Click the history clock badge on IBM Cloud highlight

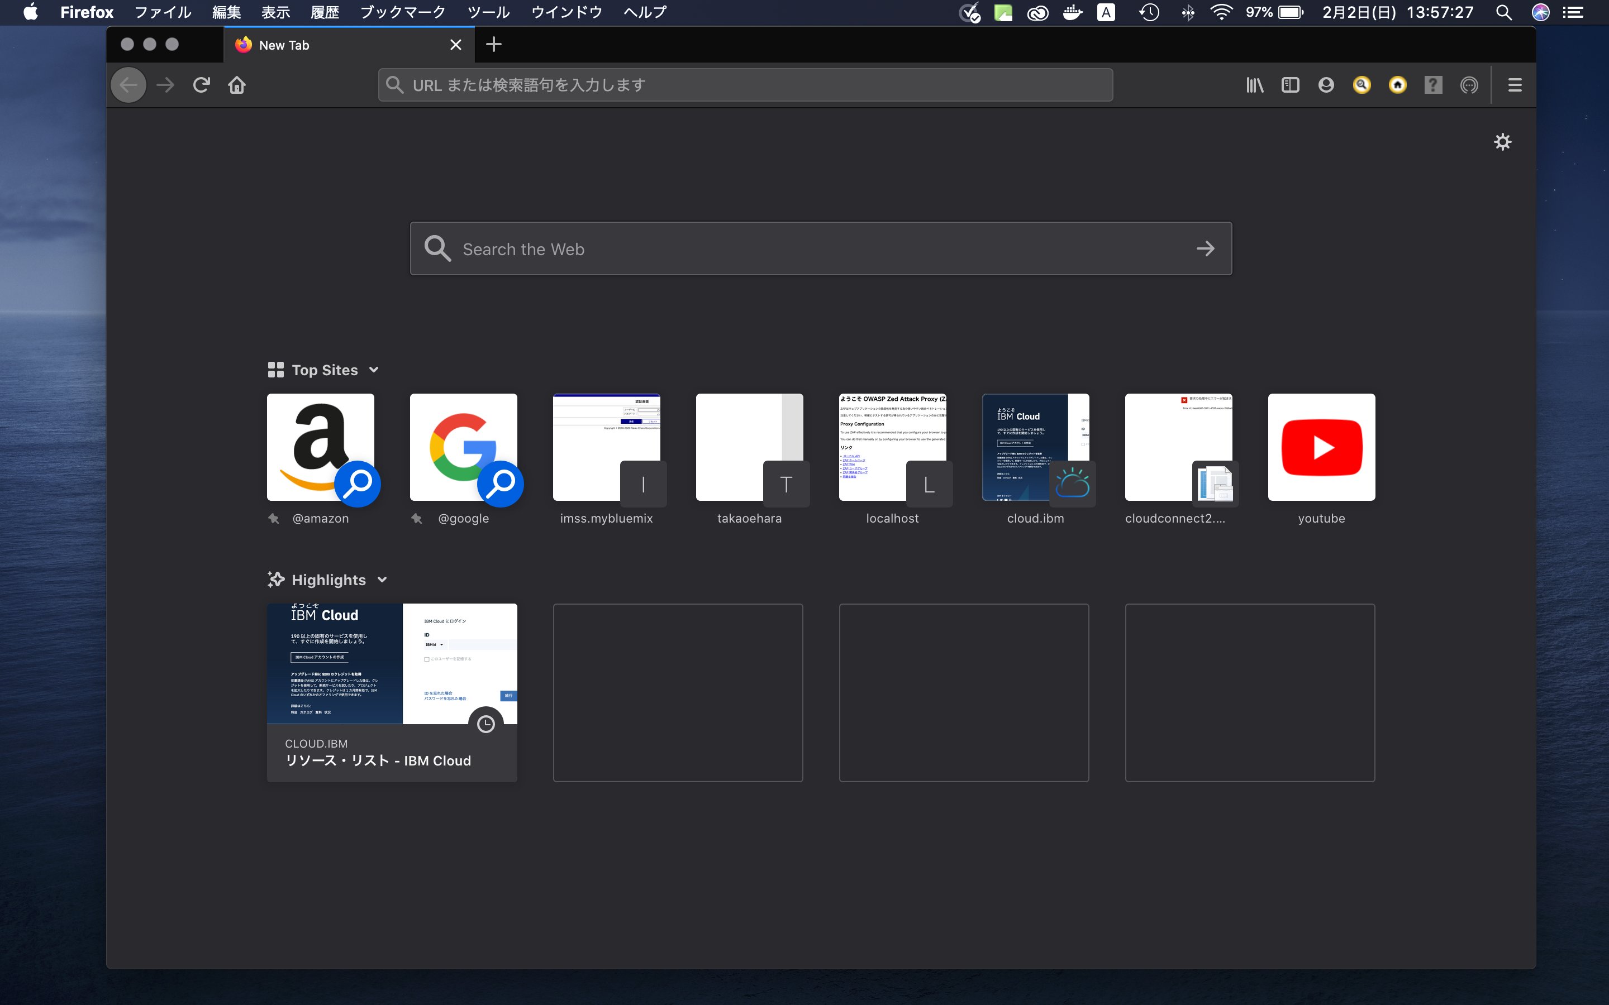click(x=486, y=724)
